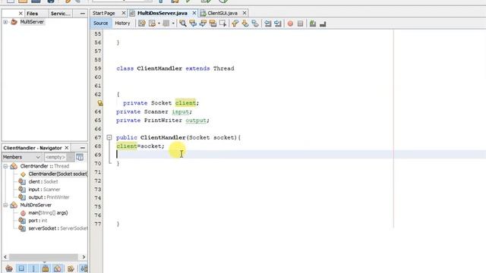Toggle Show Inherited Members in Navigator
This screenshot has height=273, width=486.
pyautogui.click(x=9, y=268)
